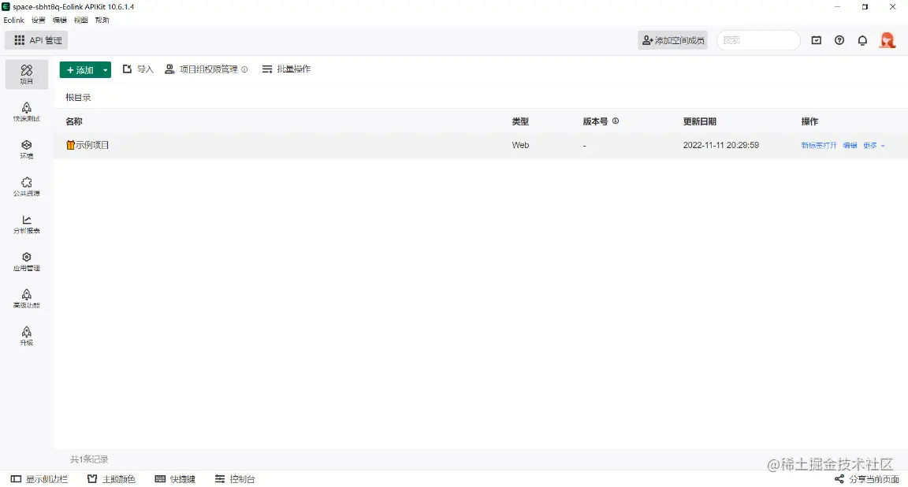View 分析报表 via its sidebar icon
Image resolution: width=908 pixels, height=487 pixels.
coord(26,225)
